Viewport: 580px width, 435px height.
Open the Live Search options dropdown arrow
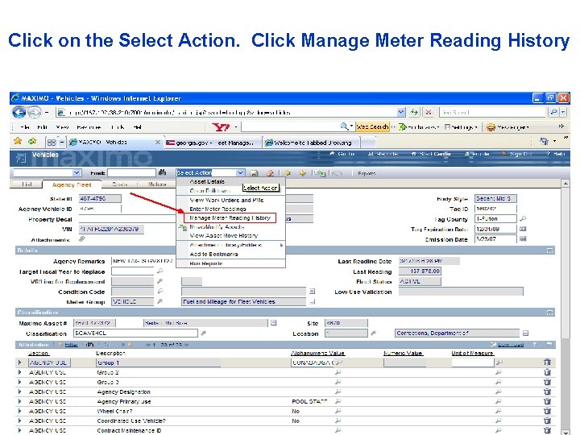click(x=563, y=112)
